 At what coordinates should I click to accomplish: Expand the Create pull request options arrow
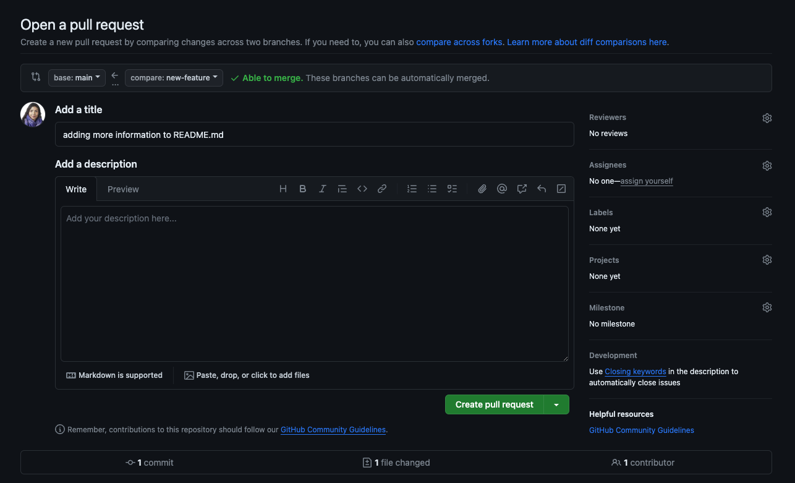click(x=556, y=404)
